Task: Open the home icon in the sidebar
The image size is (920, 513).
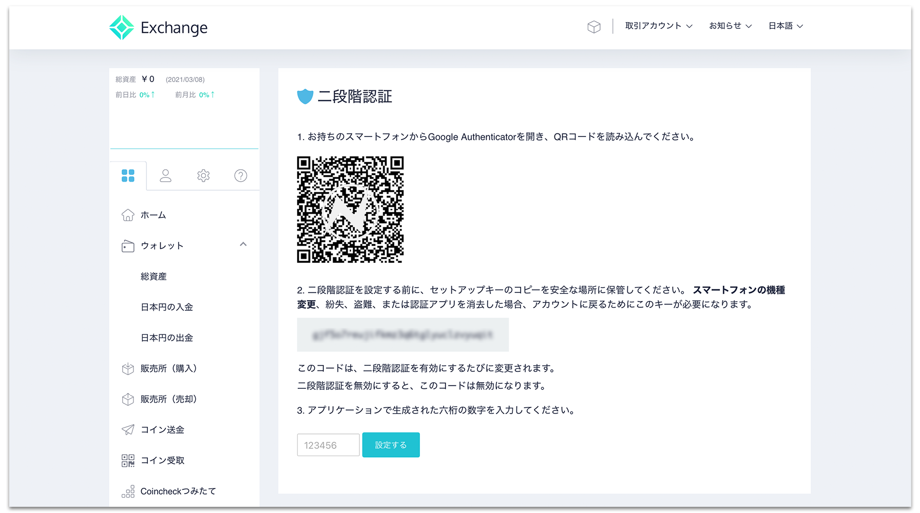Action: point(128,215)
